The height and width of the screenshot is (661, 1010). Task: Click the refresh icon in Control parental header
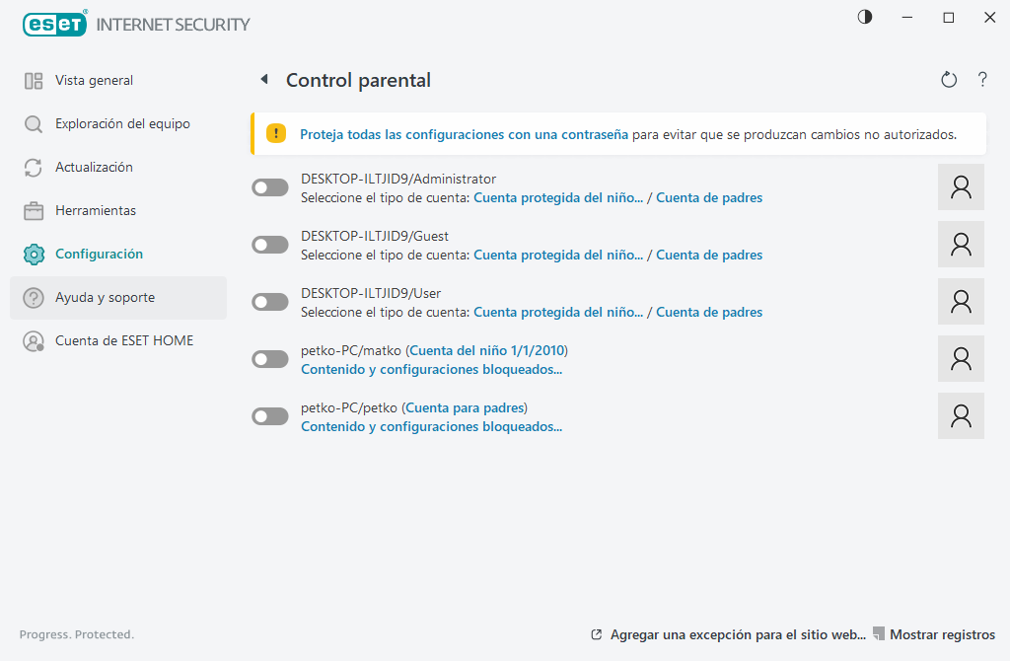tap(949, 80)
